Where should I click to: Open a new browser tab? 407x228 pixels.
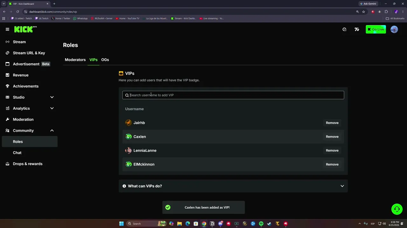pos(54,4)
